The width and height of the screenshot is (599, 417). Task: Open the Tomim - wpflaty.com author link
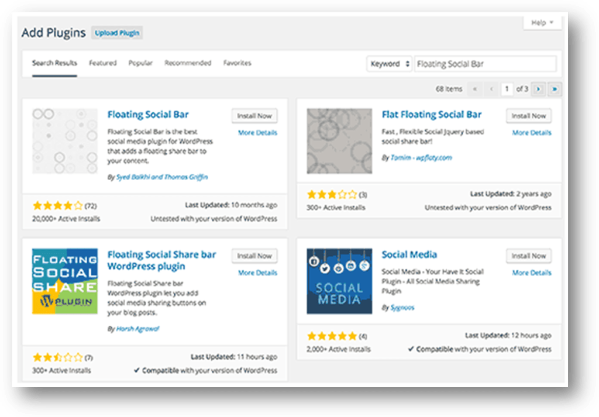421,157
